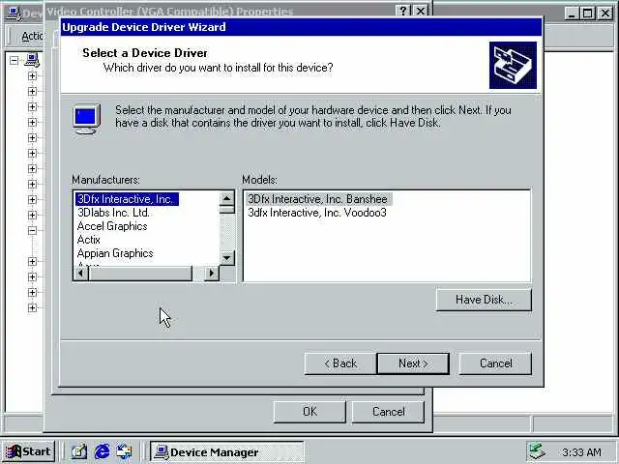Collapse the root computer node in Device Manager
This screenshot has height=464, width=619.
click(x=15, y=60)
